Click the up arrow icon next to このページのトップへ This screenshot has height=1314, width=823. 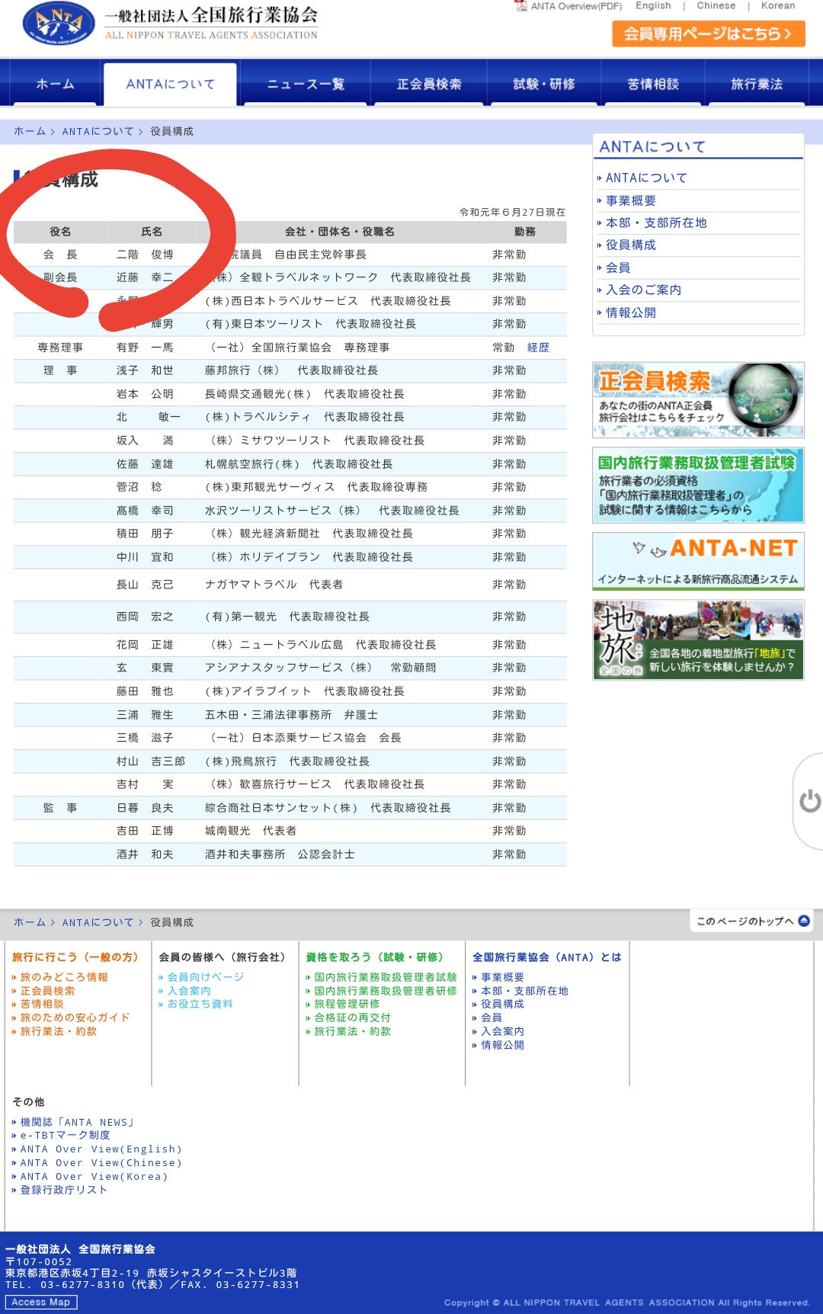(804, 921)
